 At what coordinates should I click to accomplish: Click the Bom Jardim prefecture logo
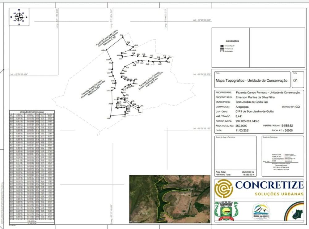[x=261, y=211]
